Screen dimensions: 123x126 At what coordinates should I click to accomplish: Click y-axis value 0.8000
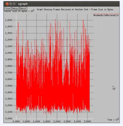(x=9, y=66)
